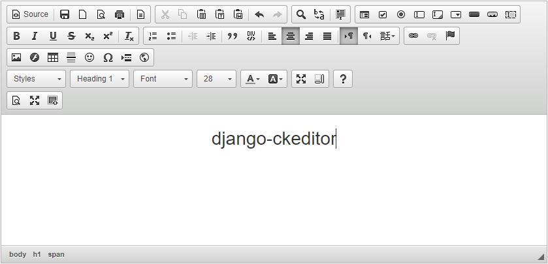The image size is (548, 264).
Task: Insert a Horizontal Line
Action: click(x=71, y=57)
